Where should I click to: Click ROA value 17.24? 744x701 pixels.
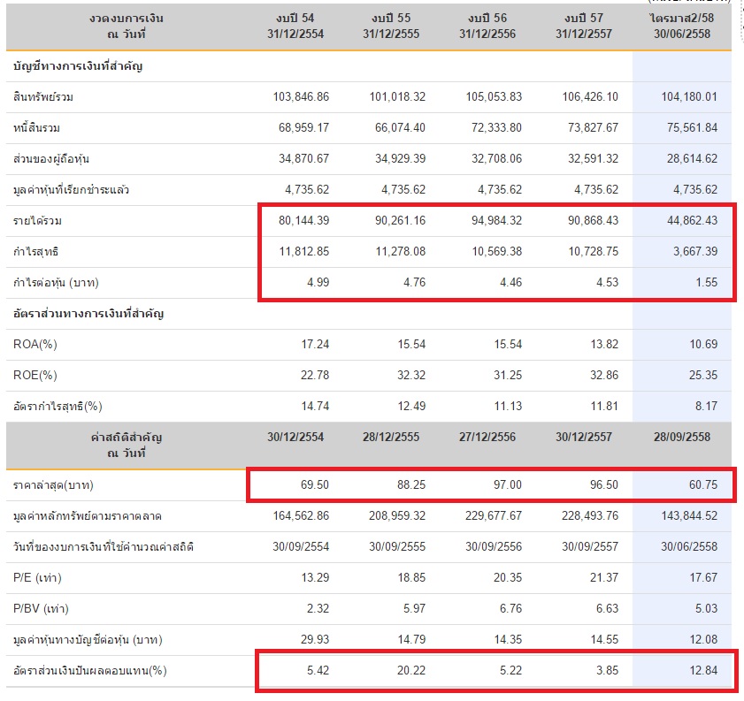coord(315,344)
